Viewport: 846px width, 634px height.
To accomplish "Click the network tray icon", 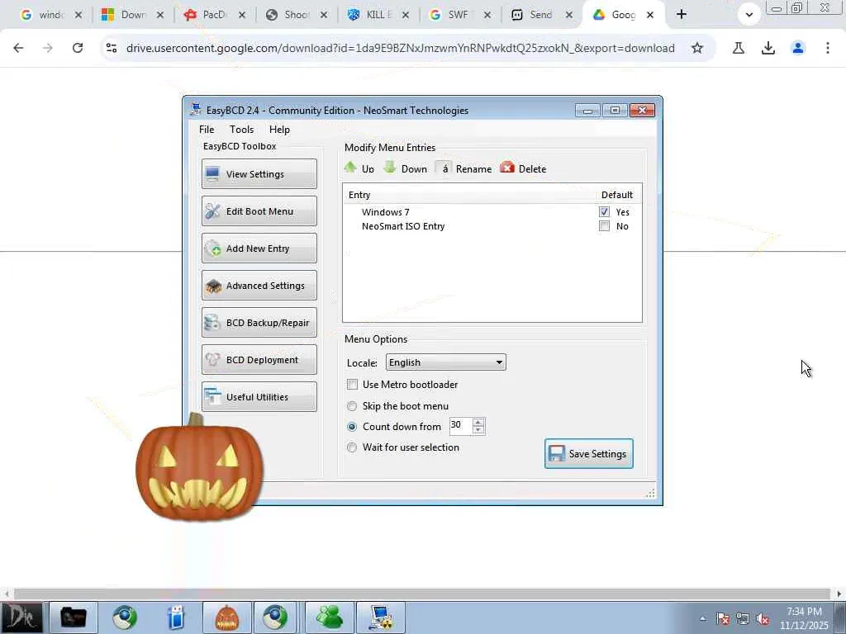I will [743, 619].
